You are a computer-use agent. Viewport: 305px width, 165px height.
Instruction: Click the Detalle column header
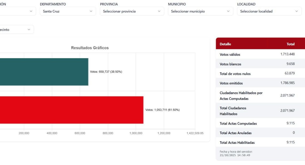tap(225, 44)
